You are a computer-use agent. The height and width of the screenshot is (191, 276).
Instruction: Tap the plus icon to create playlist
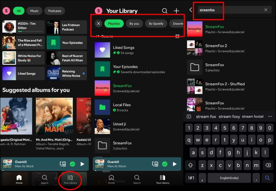point(176,11)
